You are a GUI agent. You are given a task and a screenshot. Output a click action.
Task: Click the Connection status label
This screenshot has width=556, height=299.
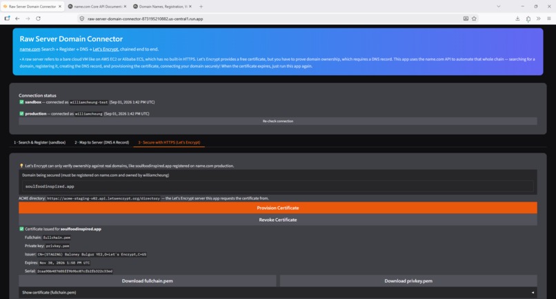click(37, 95)
